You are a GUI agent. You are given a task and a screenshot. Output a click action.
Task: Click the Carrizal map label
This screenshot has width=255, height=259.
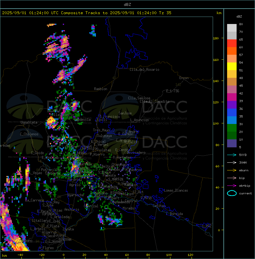click(91, 206)
